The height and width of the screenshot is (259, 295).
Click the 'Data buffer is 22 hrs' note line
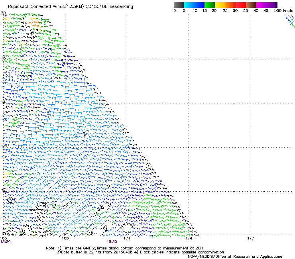tap(140, 252)
